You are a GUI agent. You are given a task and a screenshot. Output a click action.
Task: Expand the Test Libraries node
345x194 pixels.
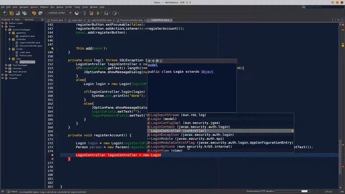pyautogui.click(x=6, y=72)
